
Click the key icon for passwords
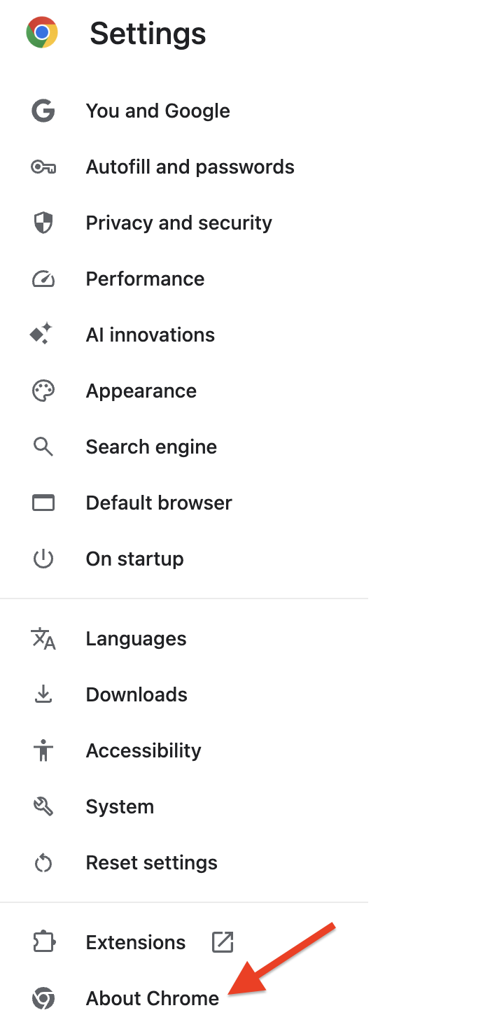[43, 167]
